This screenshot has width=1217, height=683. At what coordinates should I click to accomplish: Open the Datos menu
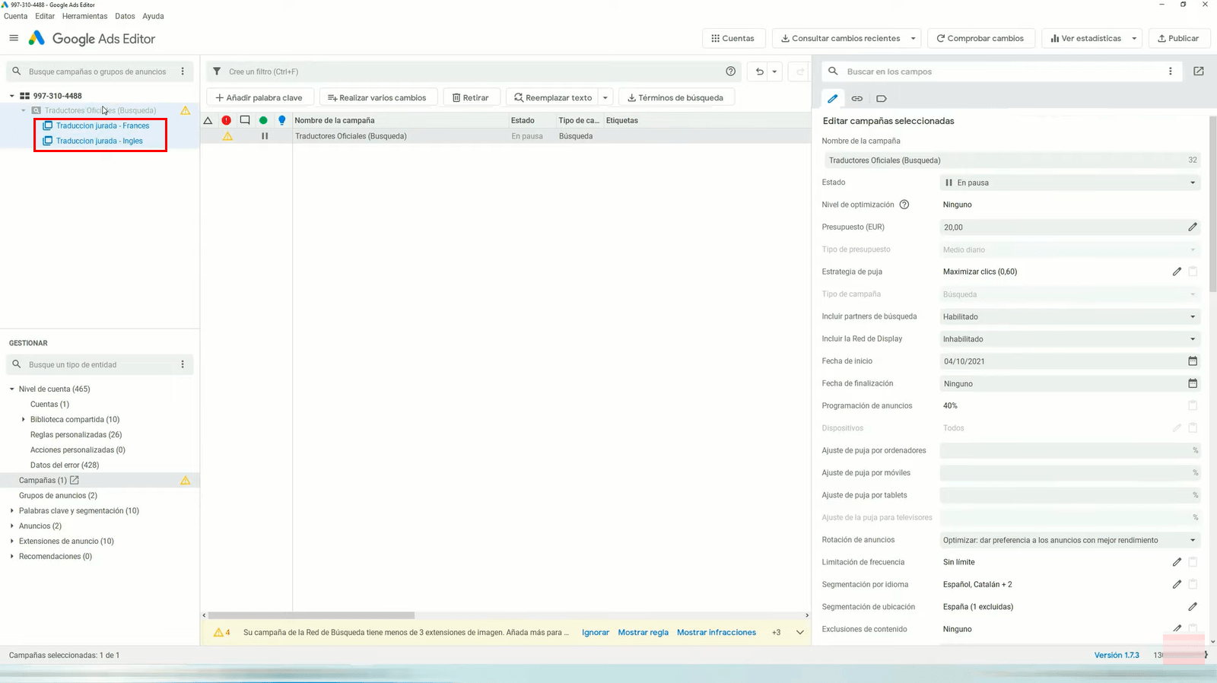click(x=125, y=16)
